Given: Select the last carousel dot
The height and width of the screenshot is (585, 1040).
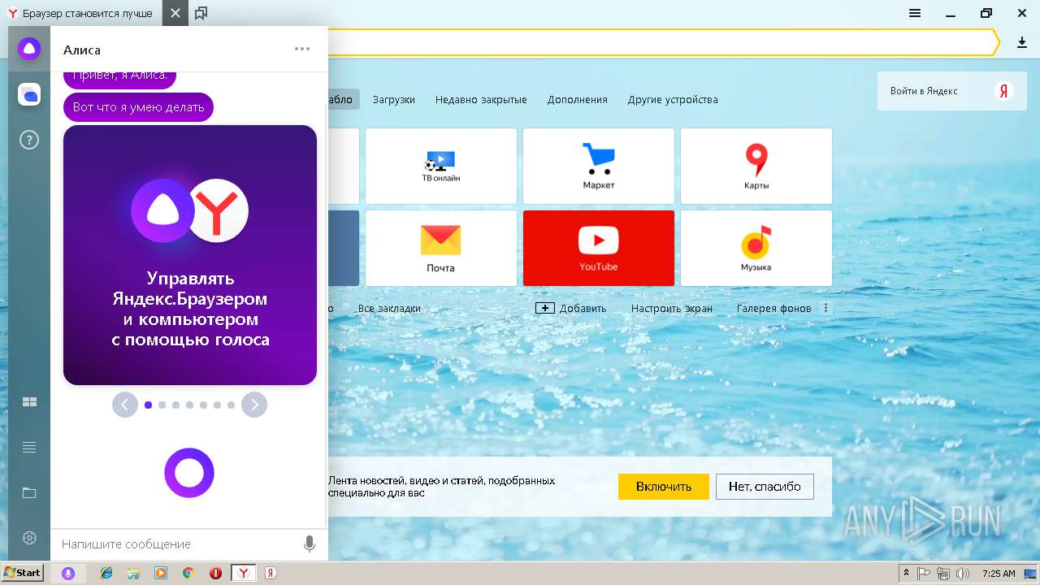Looking at the screenshot, I should point(231,405).
